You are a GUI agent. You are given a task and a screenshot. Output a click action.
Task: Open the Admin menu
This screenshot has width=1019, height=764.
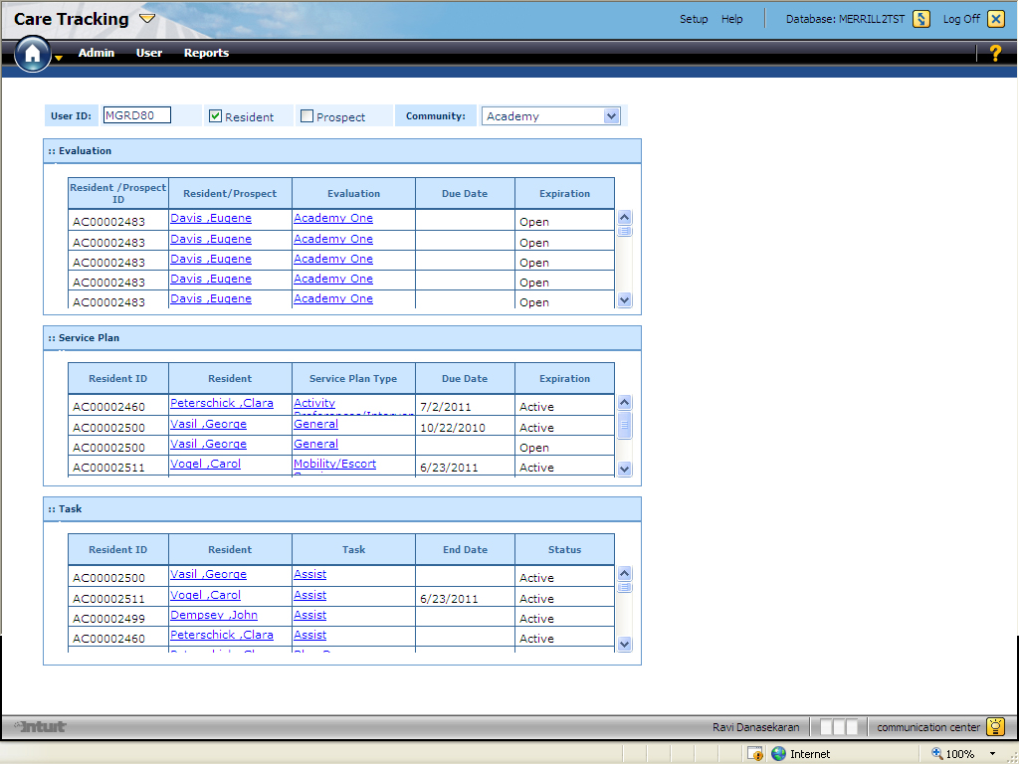pyautogui.click(x=97, y=53)
